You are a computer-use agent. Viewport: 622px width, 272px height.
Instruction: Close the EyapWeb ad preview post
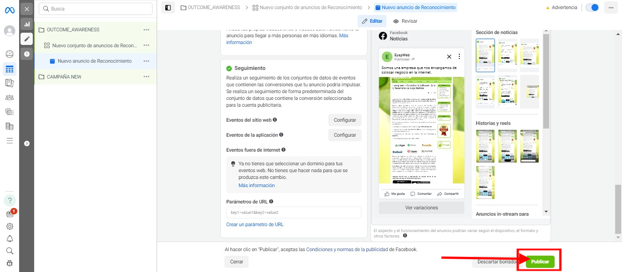point(449,57)
